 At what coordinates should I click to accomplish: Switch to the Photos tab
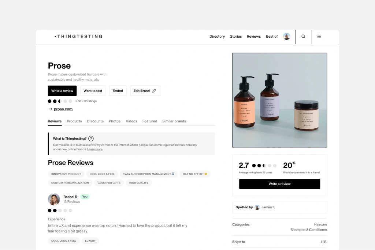pyautogui.click(x=115, y=121)
